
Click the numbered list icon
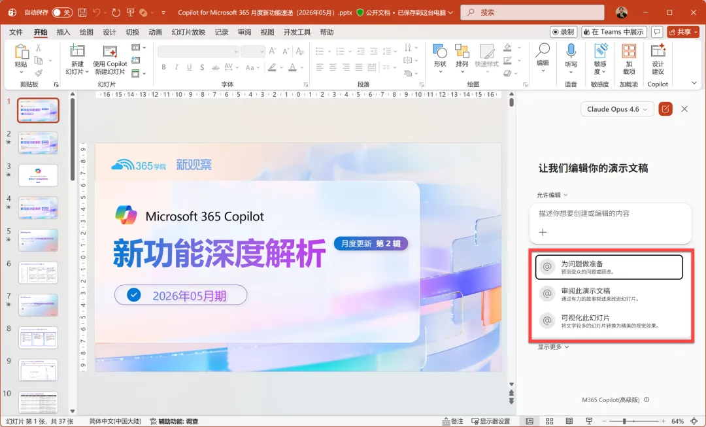[340, 51]
